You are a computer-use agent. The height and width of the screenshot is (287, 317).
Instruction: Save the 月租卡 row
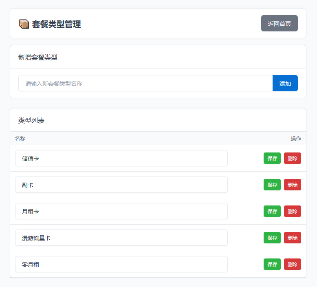[272, 211]
